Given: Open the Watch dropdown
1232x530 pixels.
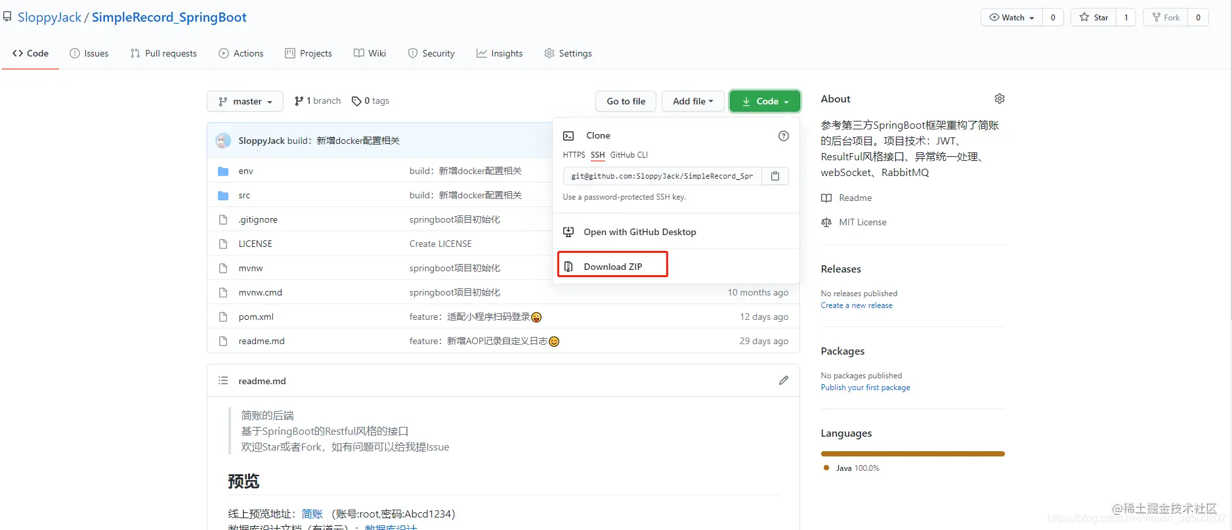Looking at the screenshot, I should tap(1011, 17).
